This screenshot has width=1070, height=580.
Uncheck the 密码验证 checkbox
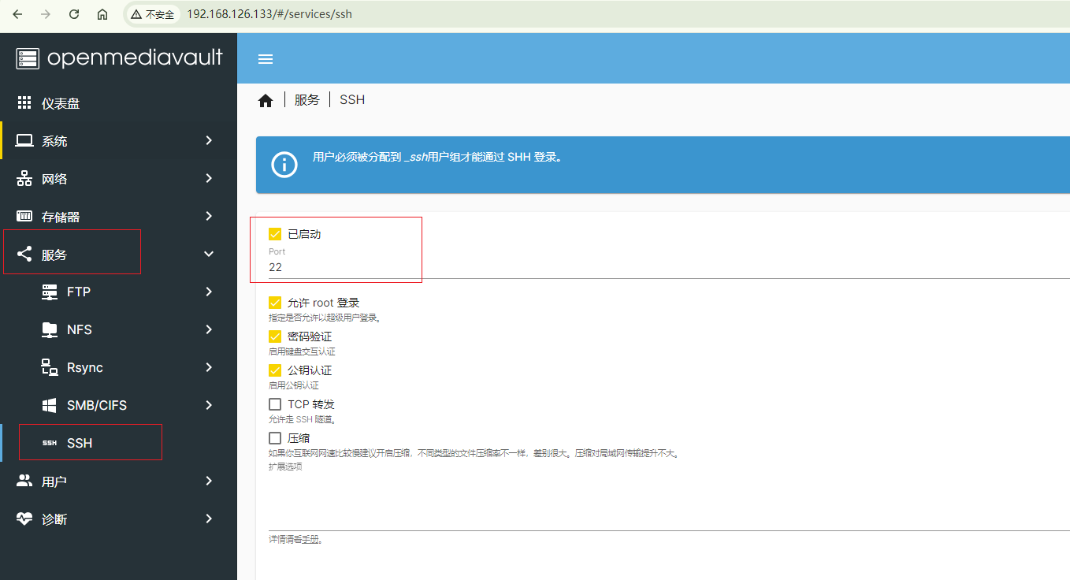pyautogui.click(x=275, y=336)
